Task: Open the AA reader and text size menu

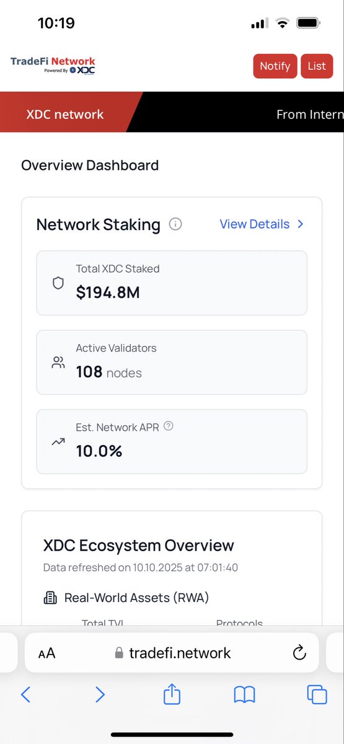Action: click(x=46, y=653)
